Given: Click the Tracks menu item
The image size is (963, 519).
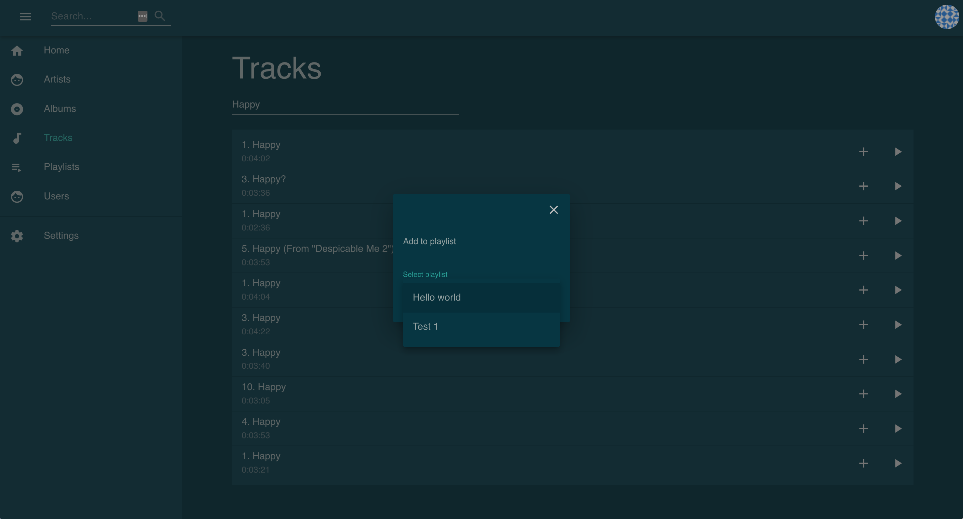Looking at the screenshot, I should 58,137.
